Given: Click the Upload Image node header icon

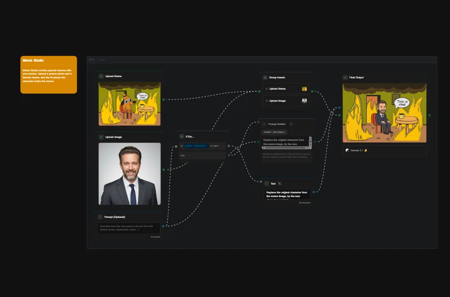Looking at the screenshot, I should [101, 137].
